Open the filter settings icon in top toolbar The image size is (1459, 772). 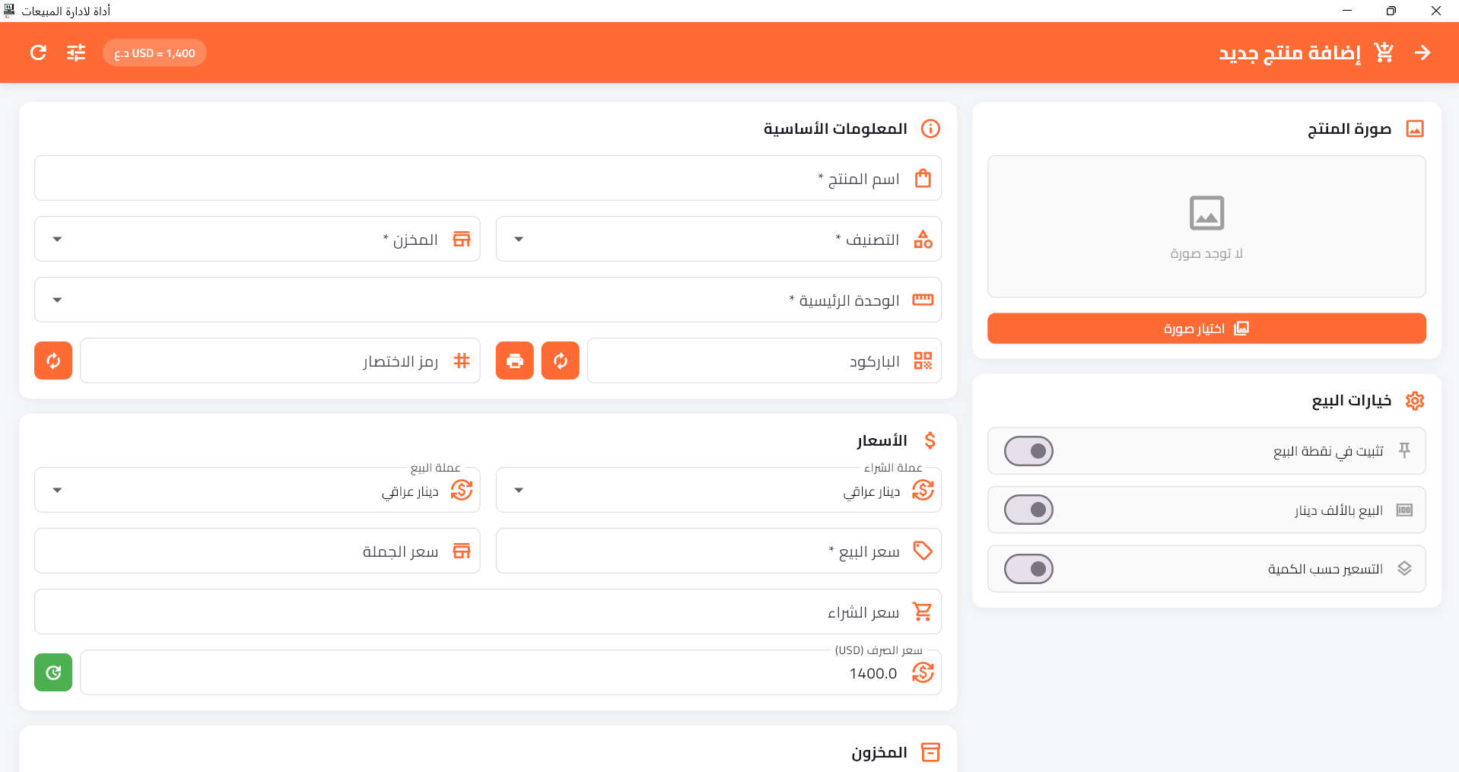click(x=76, y=52)
